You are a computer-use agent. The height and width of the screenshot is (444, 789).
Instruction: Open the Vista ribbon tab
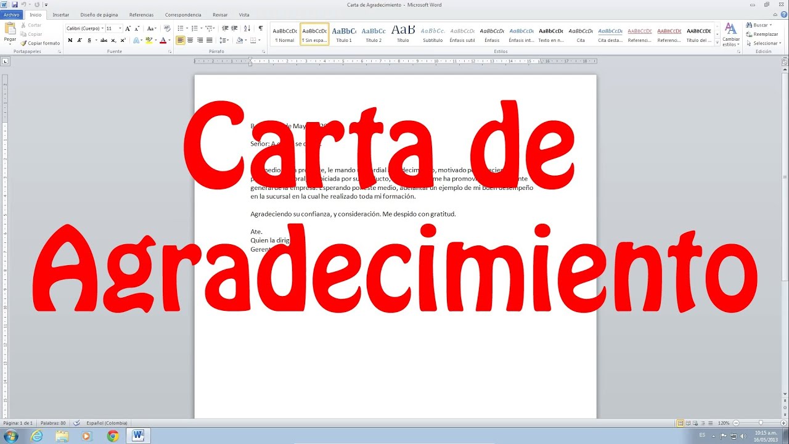[x=243, y=14]
